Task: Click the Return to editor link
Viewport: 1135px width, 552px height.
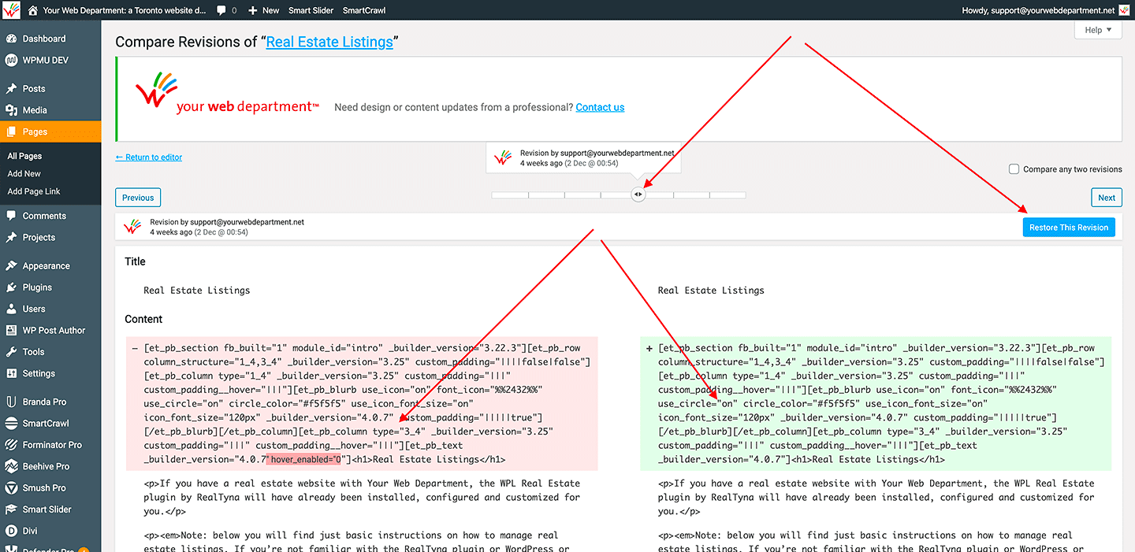Action: point(149,157)
